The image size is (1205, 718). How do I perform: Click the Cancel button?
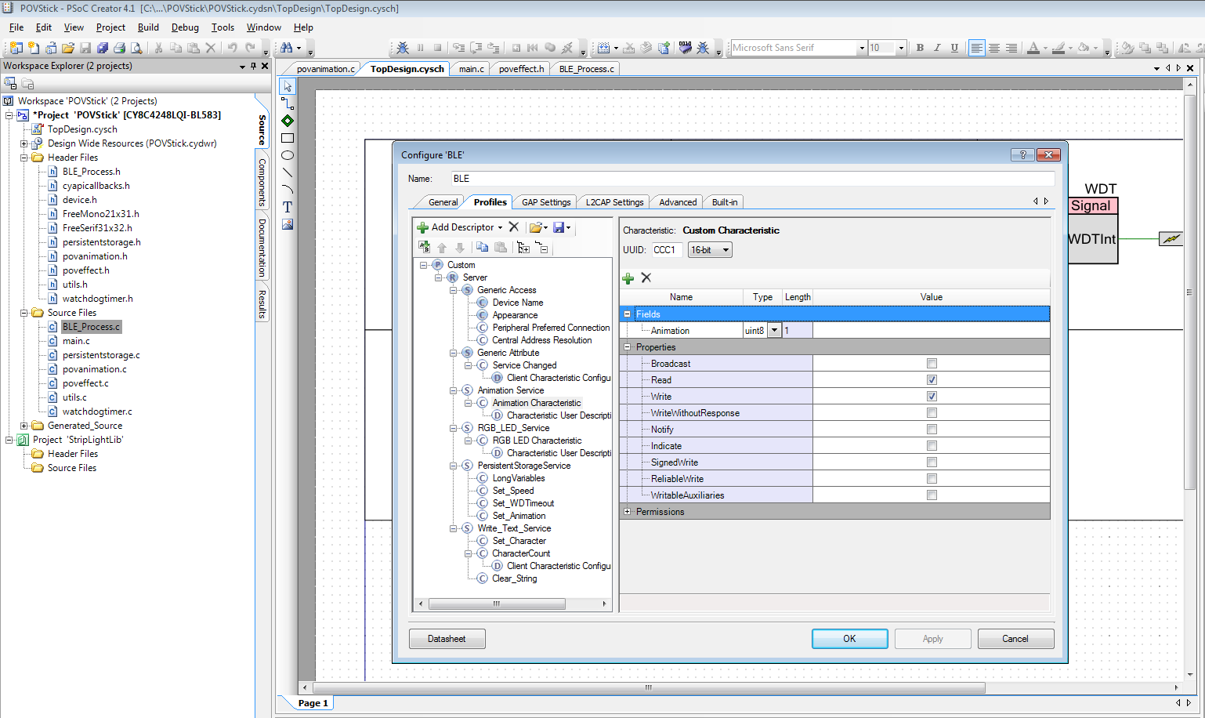pyautogui.click(x=1015, y=639)
